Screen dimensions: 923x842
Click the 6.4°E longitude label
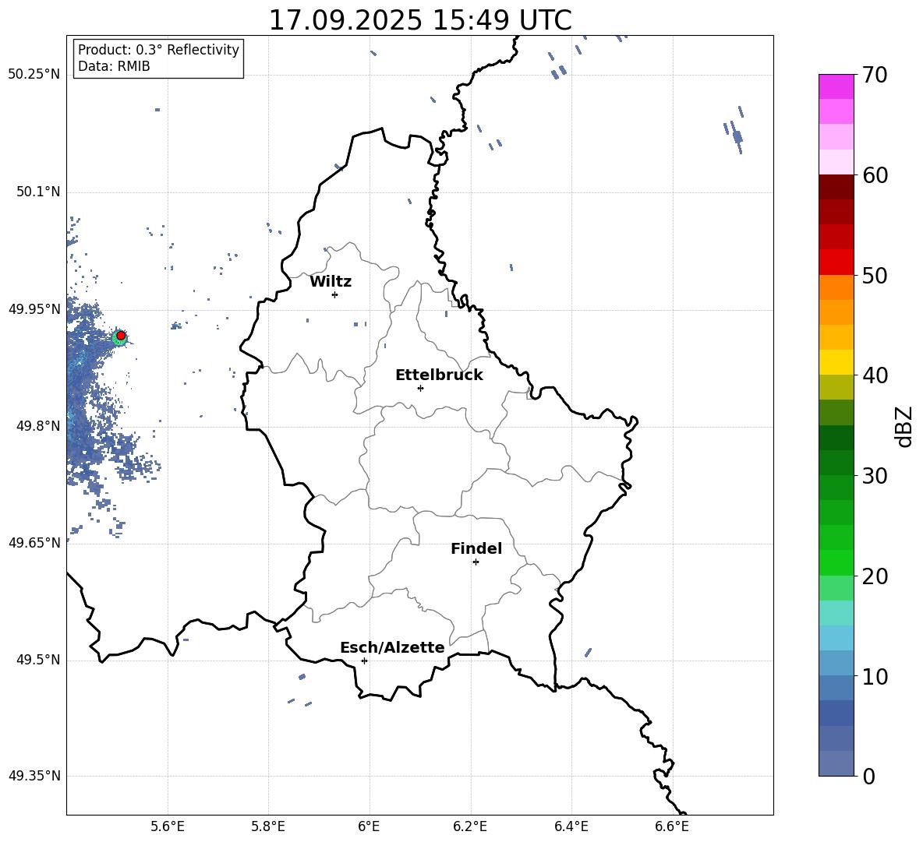(571, 826)
